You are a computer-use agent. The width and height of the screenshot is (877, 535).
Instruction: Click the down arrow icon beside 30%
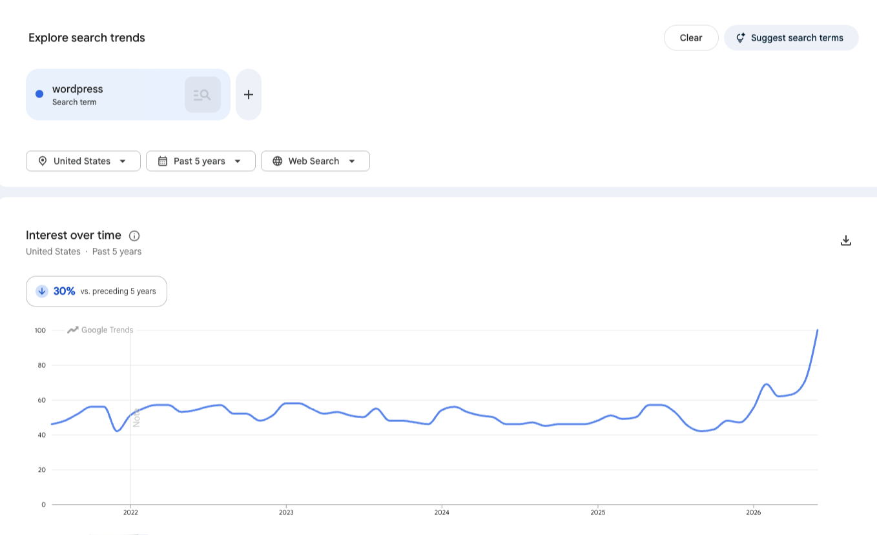pyautogui.click(x=42, y=291)
